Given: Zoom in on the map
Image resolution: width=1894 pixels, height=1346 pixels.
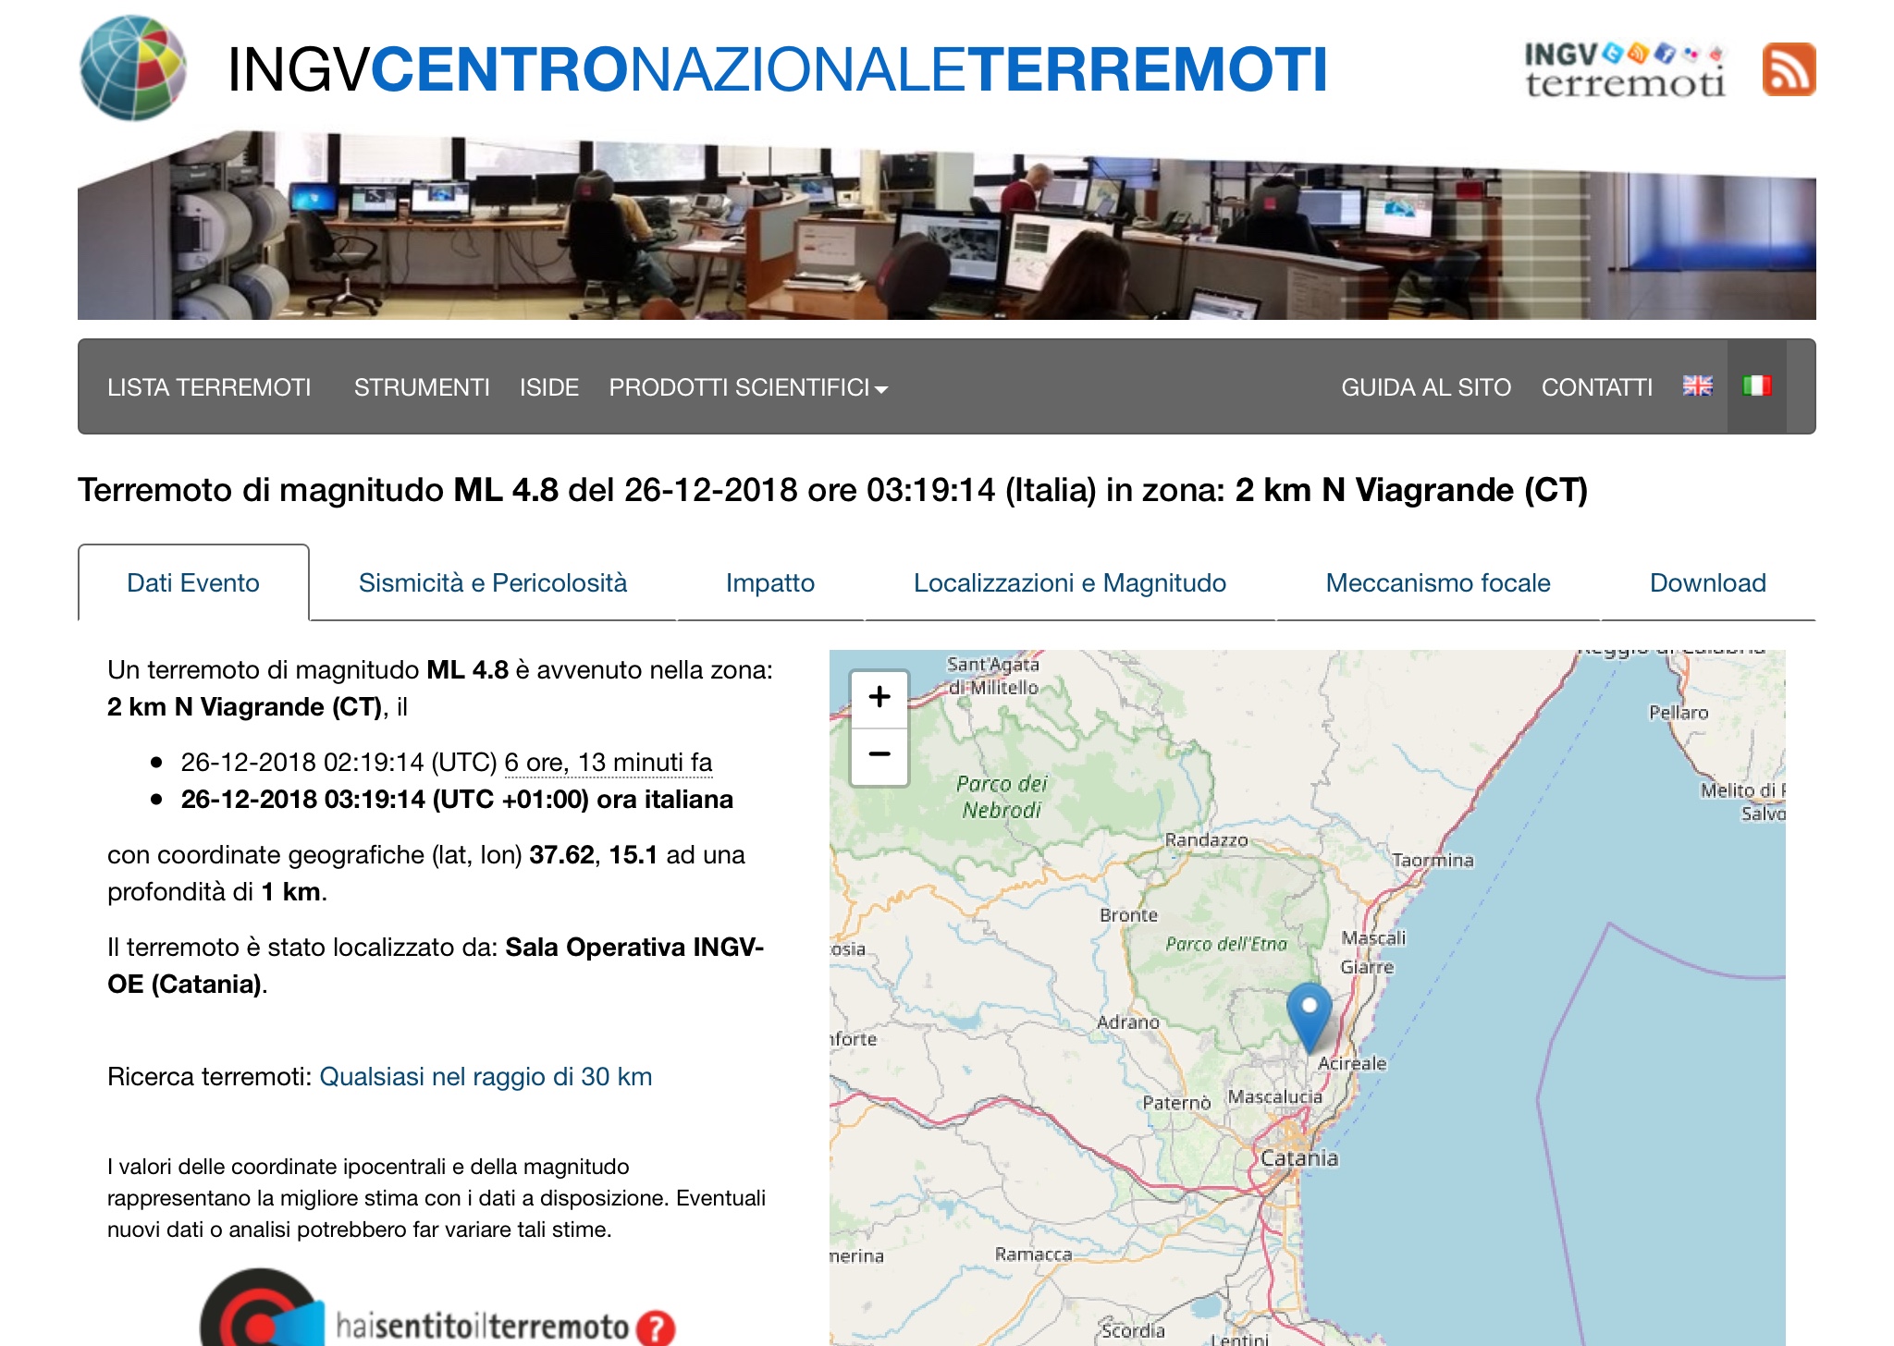Looking at the screenshot, I should (x=879, y=698).
